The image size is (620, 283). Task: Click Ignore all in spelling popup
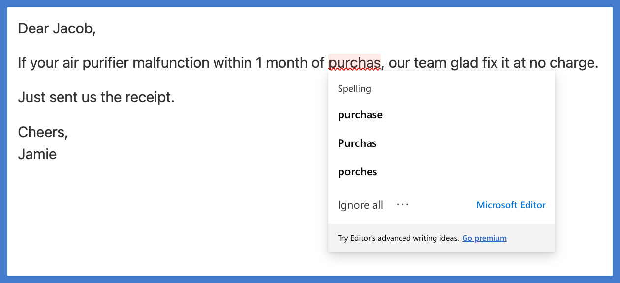360,205
